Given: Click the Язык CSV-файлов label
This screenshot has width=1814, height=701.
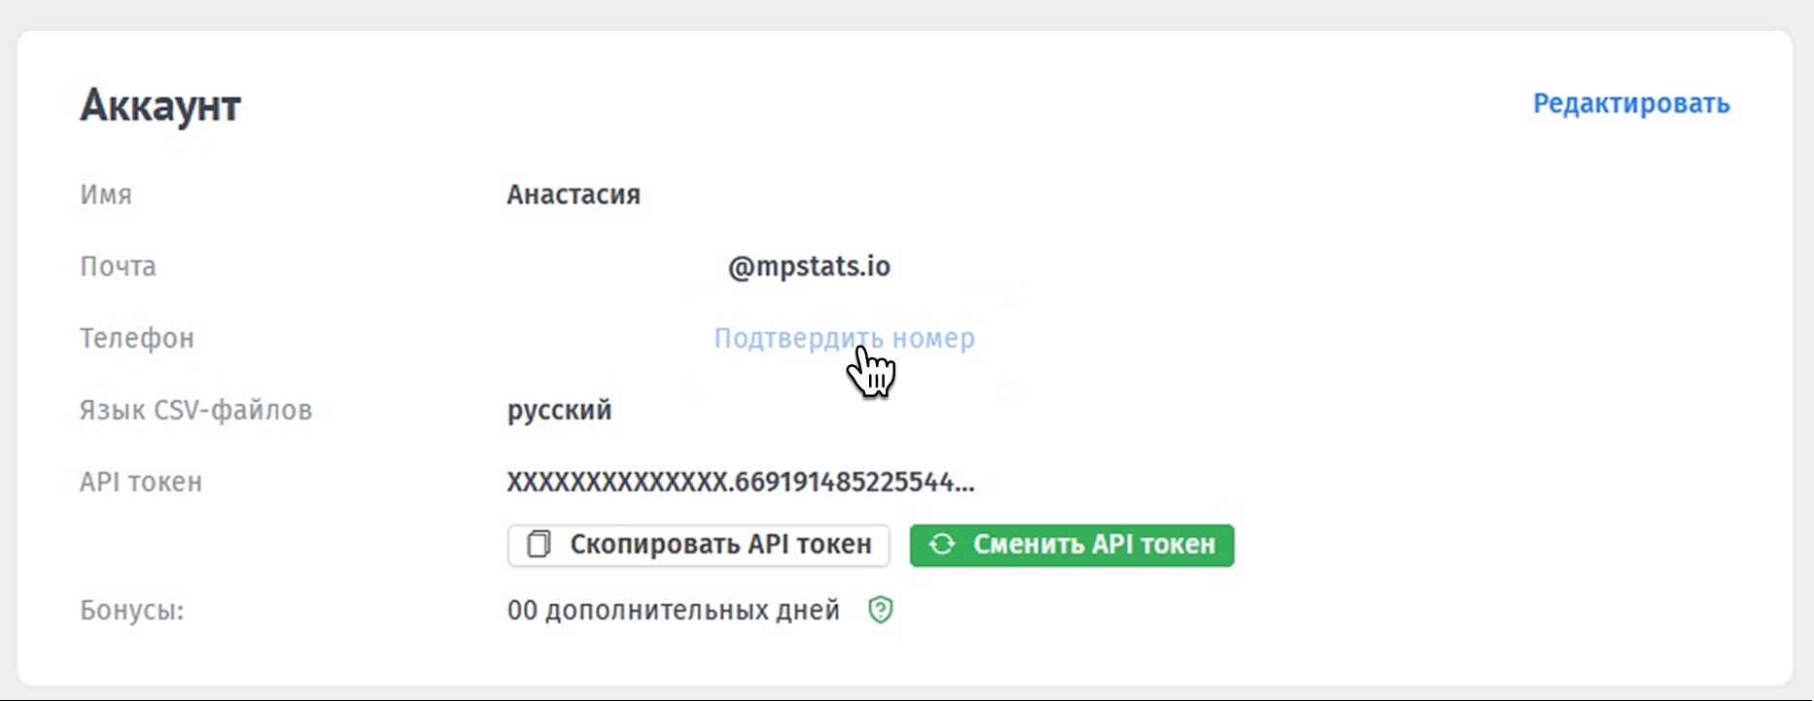Looking at the screenshot, I should click(195, 410).
